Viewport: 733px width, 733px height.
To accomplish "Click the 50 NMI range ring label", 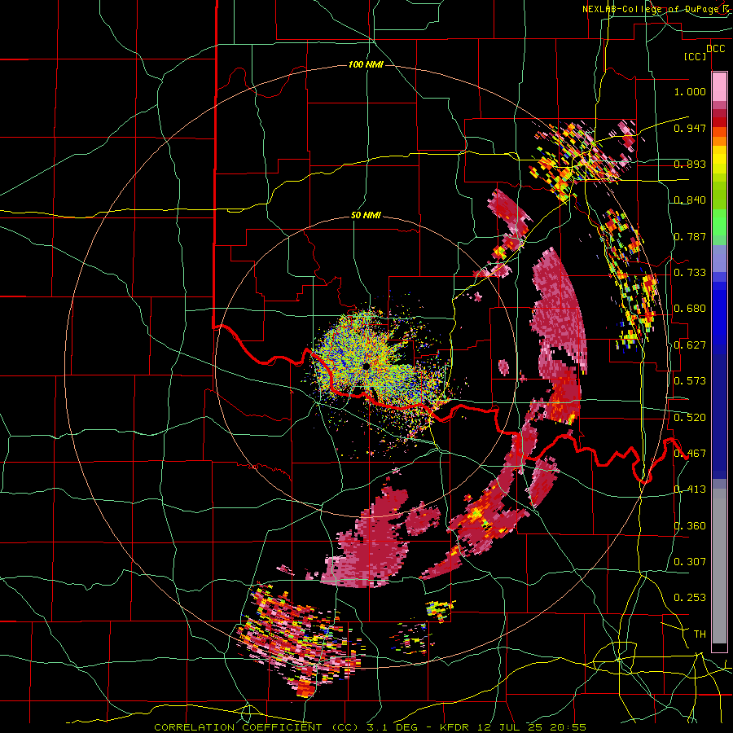I will [x=366, y=216].
